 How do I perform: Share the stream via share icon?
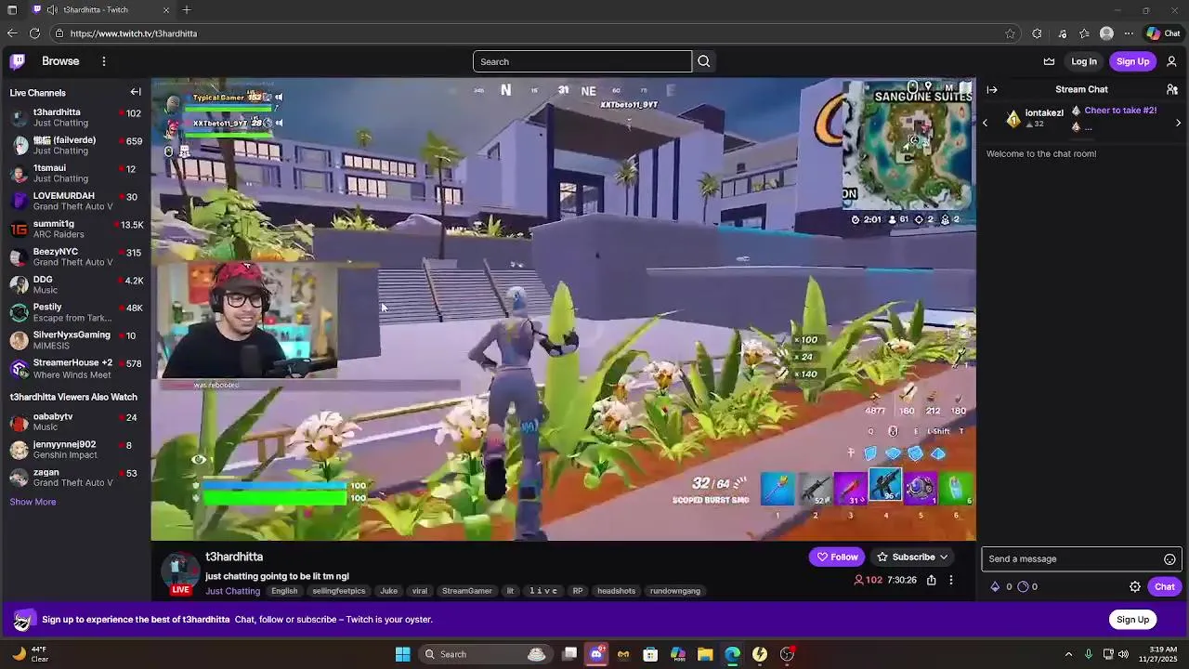[x=931, y=580]
